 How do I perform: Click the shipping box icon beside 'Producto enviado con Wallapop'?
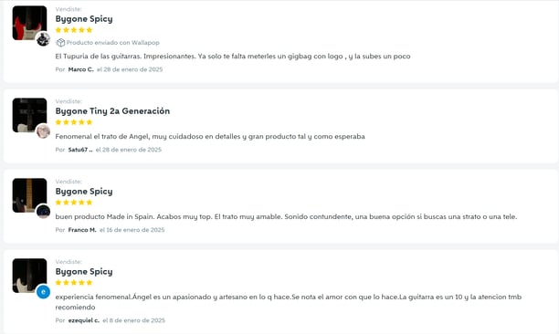60,42
